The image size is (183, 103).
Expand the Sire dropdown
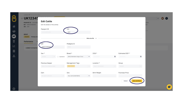pyautogui.click(x=78, y=76)
